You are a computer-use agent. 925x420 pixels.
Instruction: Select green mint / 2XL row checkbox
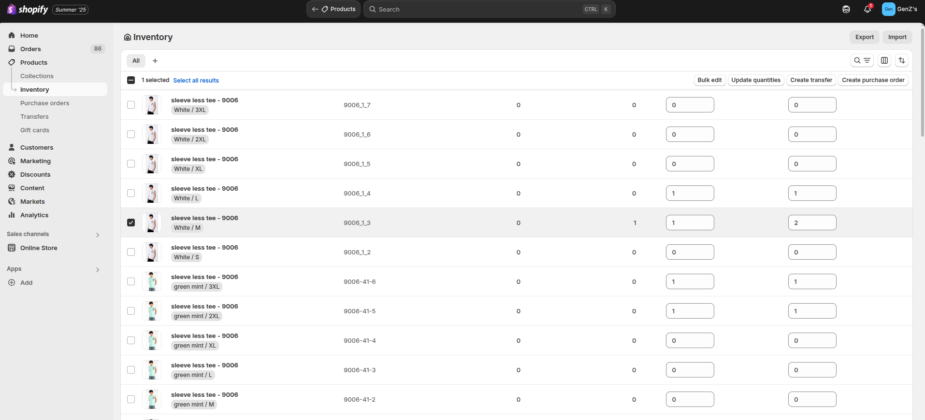click(131, 311)
